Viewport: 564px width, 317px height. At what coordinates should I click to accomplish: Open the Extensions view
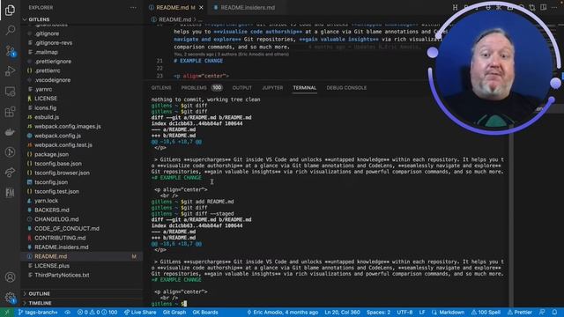point(10,112)
